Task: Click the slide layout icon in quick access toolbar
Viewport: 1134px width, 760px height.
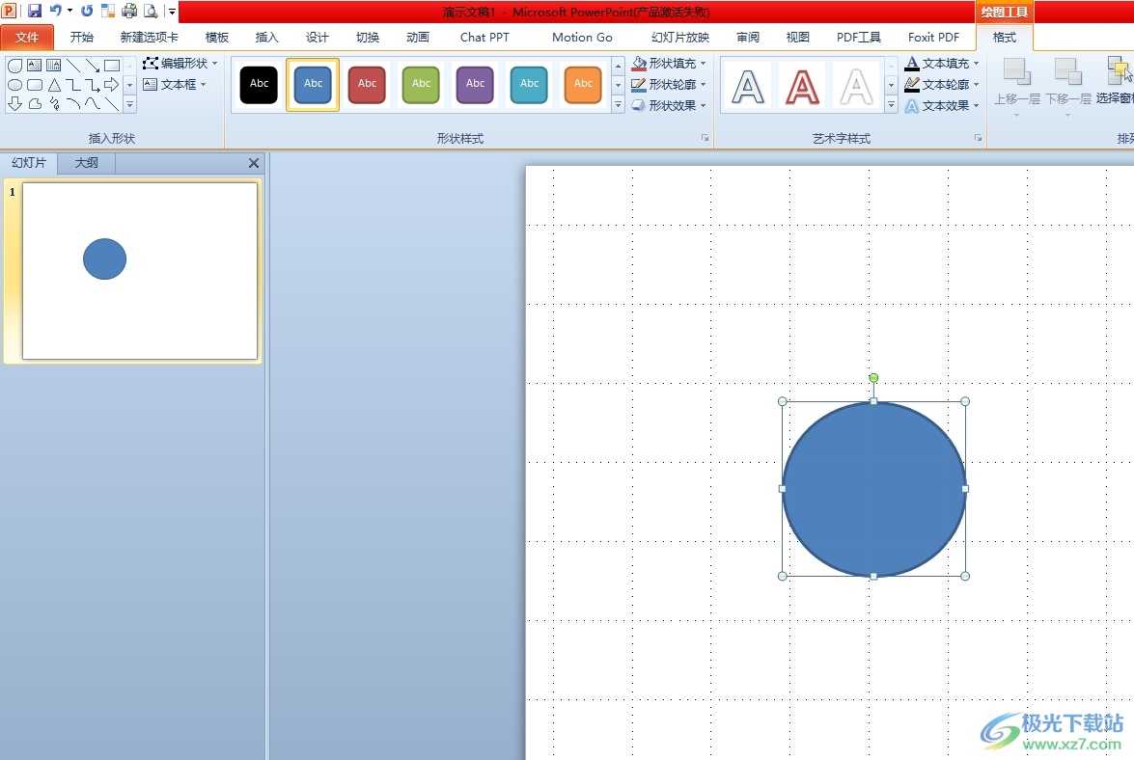Action: 108,10
